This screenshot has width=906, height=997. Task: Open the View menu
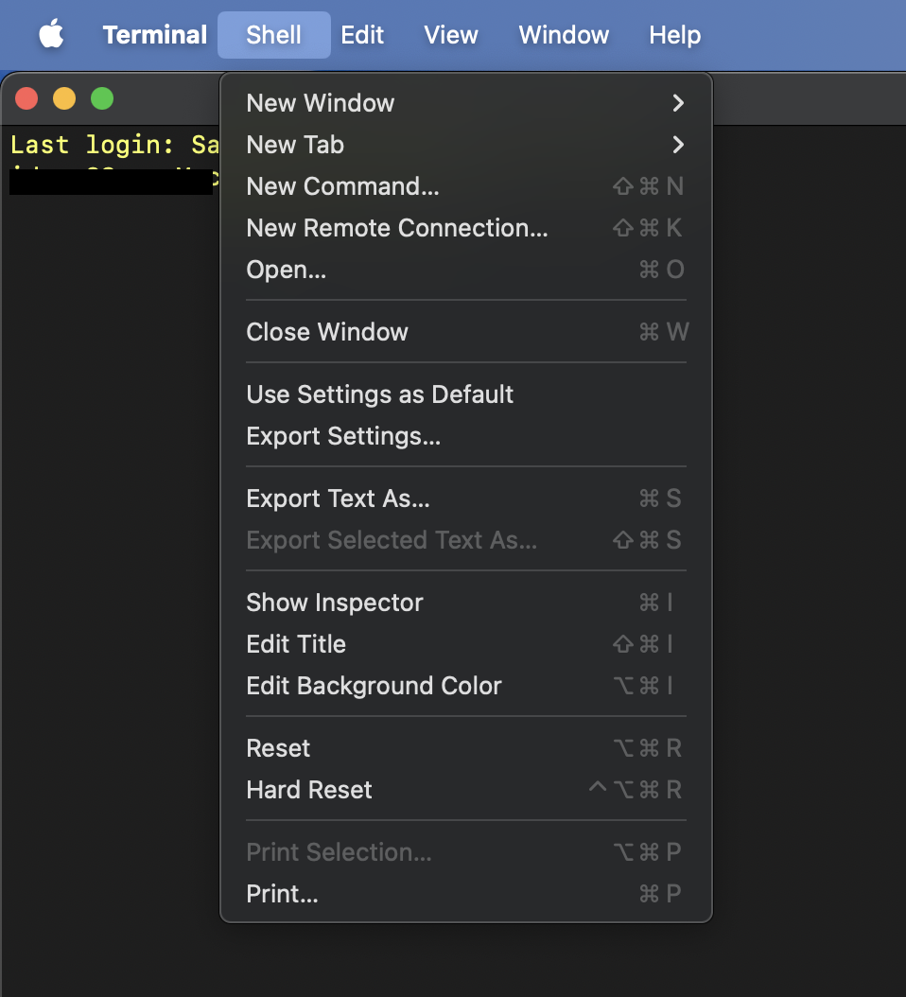point(451,35)
